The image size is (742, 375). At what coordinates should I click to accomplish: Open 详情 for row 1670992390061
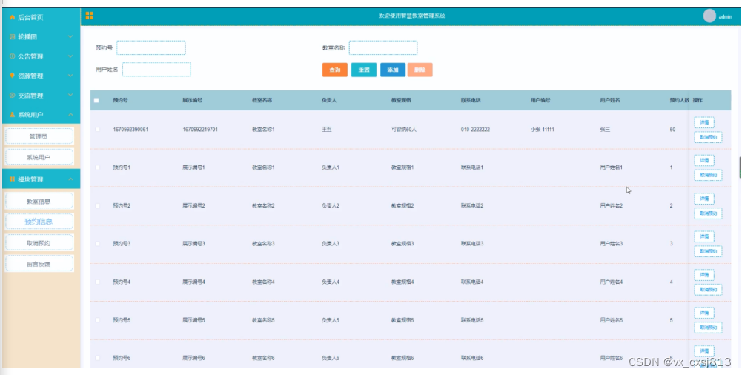tap(704, 122)
